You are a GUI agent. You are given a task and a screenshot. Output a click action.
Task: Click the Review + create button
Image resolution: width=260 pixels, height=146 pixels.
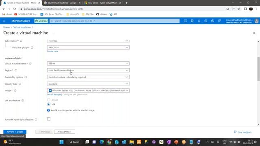(15, 132)
